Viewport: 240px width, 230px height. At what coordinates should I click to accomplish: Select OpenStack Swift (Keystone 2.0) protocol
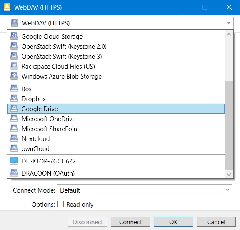(x=116, y=46)
